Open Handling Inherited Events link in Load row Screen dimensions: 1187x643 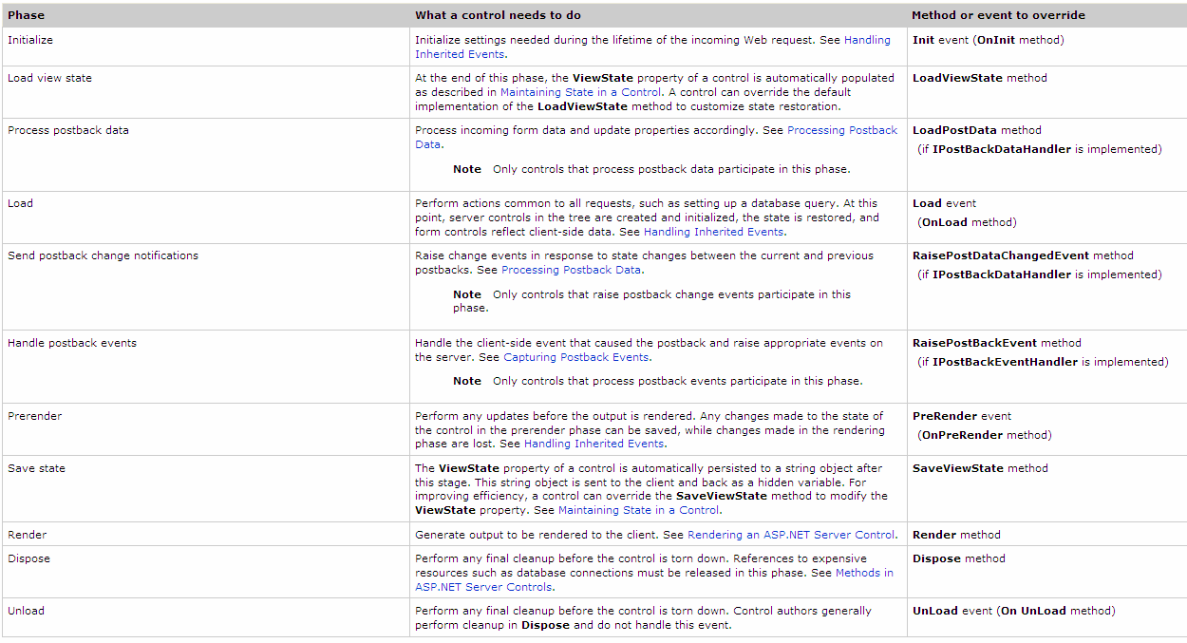click(713, 232)
